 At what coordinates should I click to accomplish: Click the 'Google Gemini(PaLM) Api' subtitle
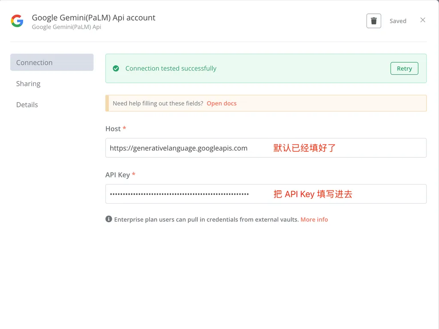pyautogui.click(x=66, y=27)
